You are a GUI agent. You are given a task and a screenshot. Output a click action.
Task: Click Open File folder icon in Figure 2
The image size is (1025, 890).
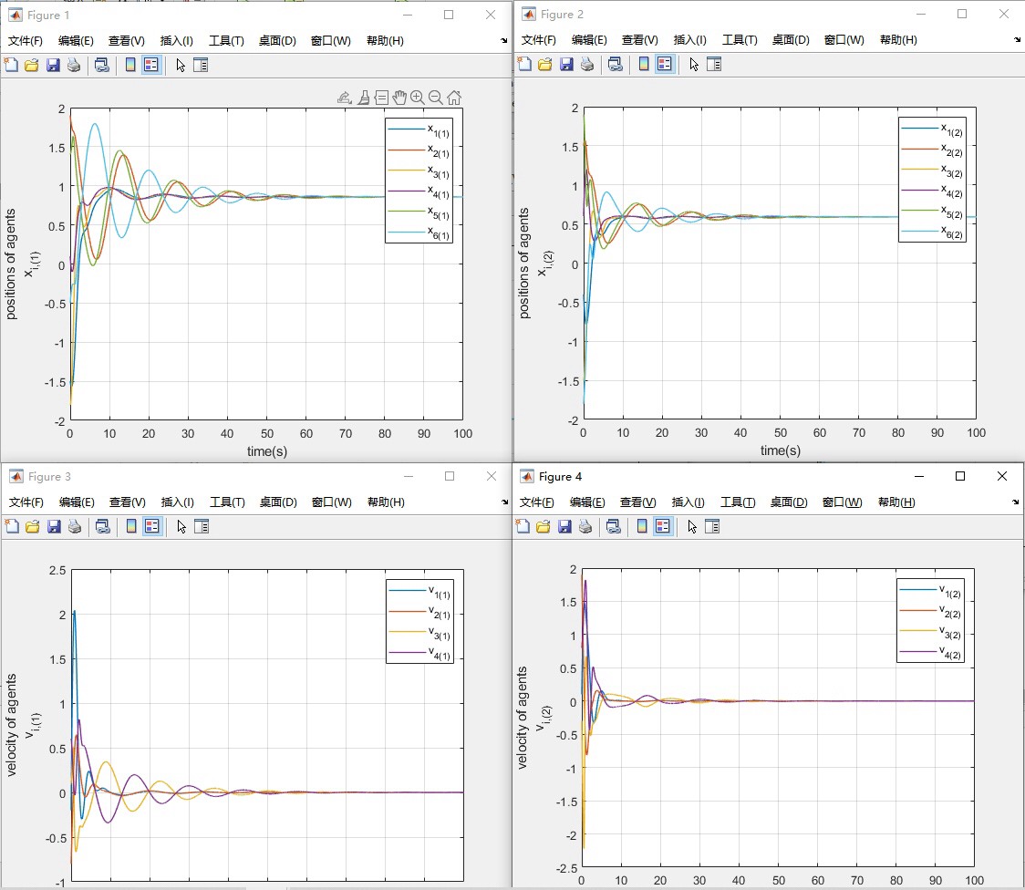coord(544,64)
